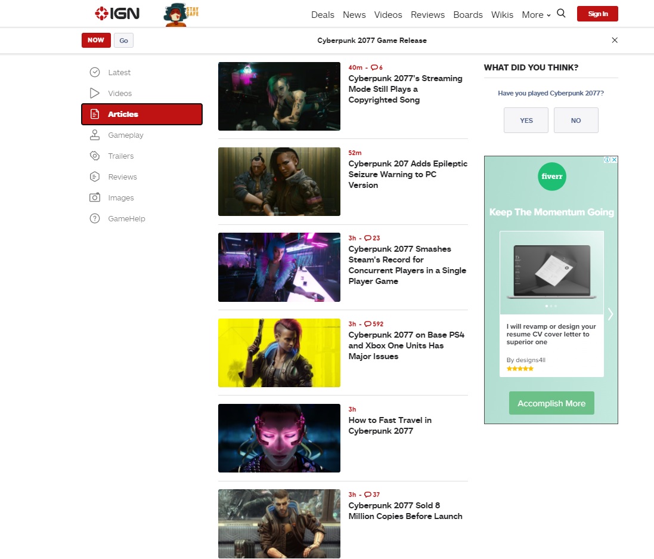Open the Wikis menu item
Viewport: 654px width, 559px height.
502,14
